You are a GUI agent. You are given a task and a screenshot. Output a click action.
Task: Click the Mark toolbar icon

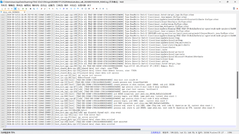(37, 9)
